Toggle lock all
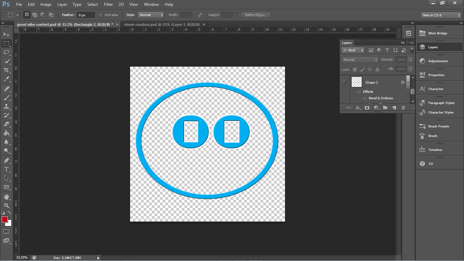This screenshot has height=261, width=464. point(377,69)
